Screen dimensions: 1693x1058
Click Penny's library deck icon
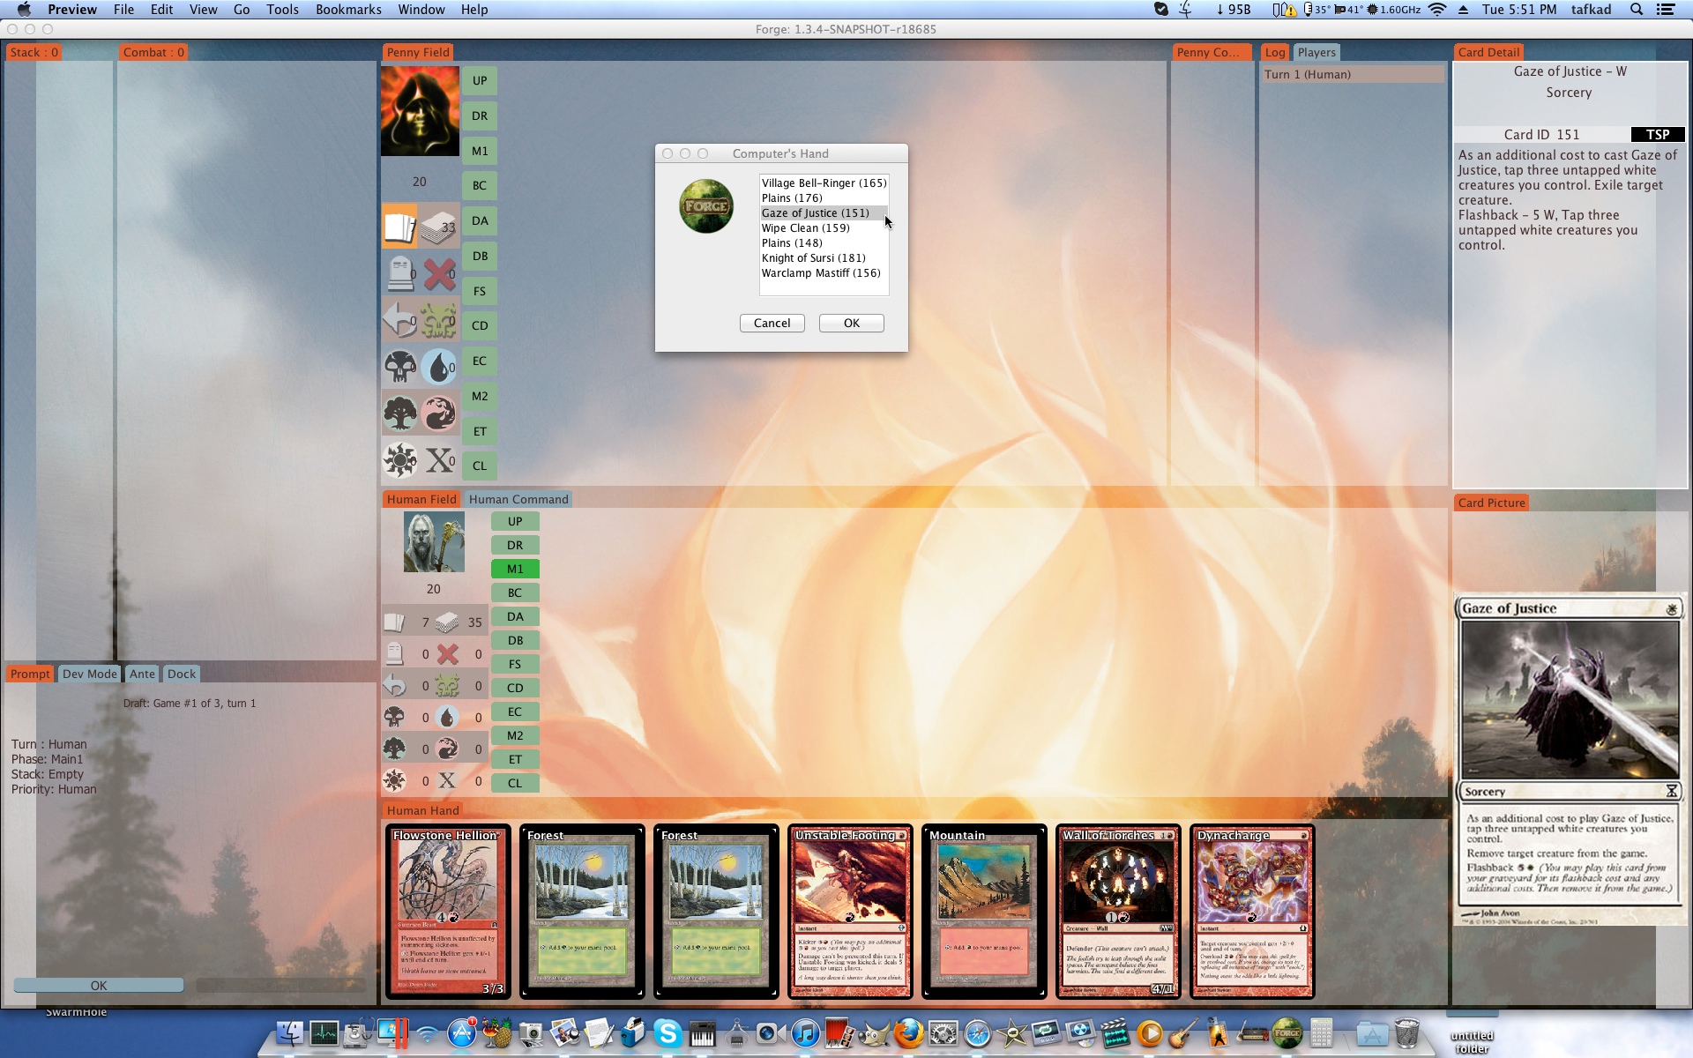tap(437, 227)
